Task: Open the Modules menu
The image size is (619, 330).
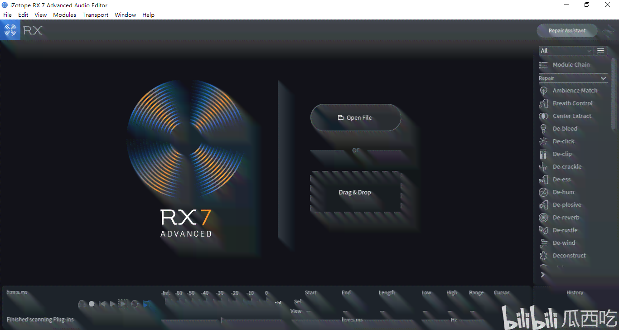Action: pos(65,15)
